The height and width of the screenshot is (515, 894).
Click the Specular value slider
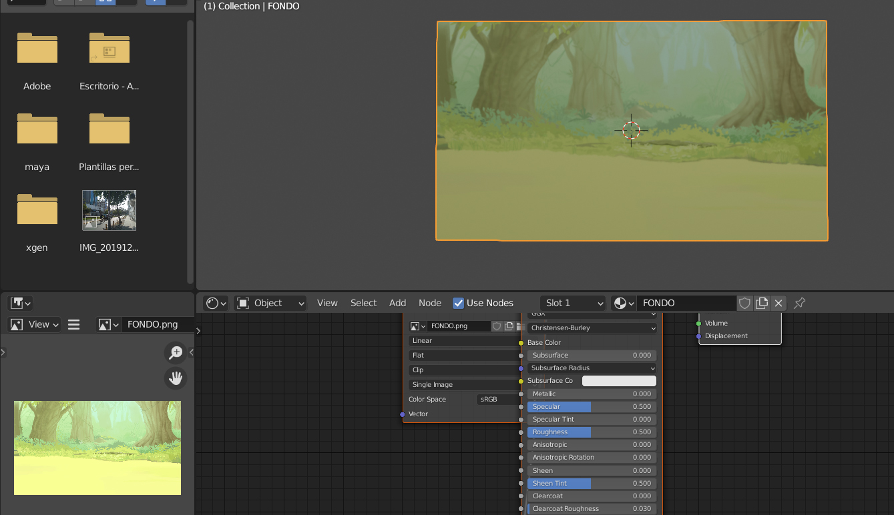point(592,407)
